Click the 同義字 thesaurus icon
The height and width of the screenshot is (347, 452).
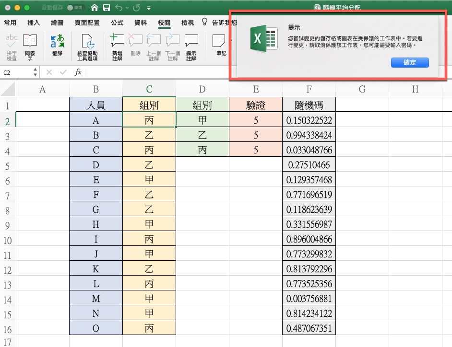tap(30, 41)
